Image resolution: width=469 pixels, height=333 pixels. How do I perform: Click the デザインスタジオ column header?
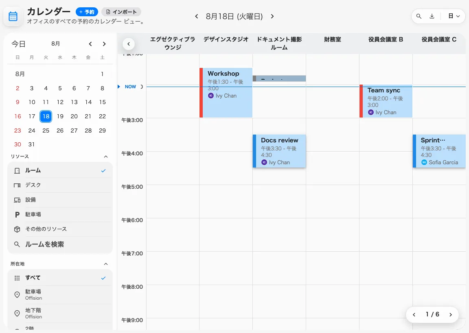(x=226, y=39)
